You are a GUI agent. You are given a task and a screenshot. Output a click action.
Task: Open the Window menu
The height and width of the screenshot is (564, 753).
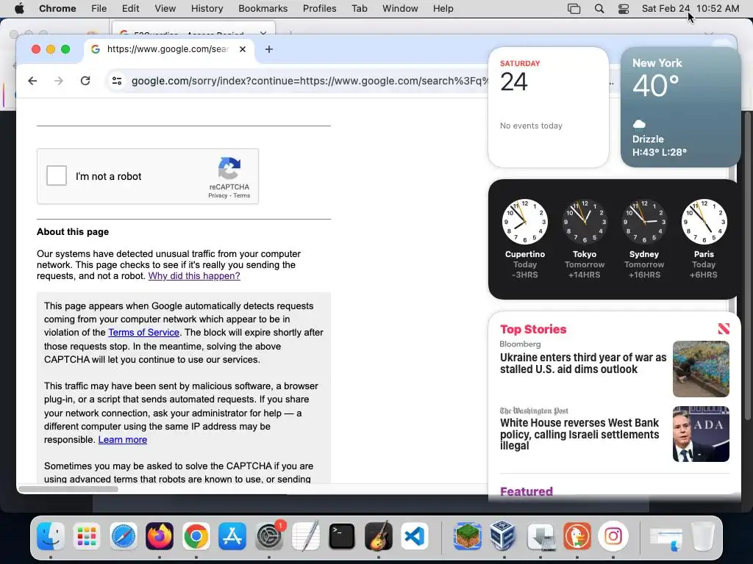coord(400,8)
